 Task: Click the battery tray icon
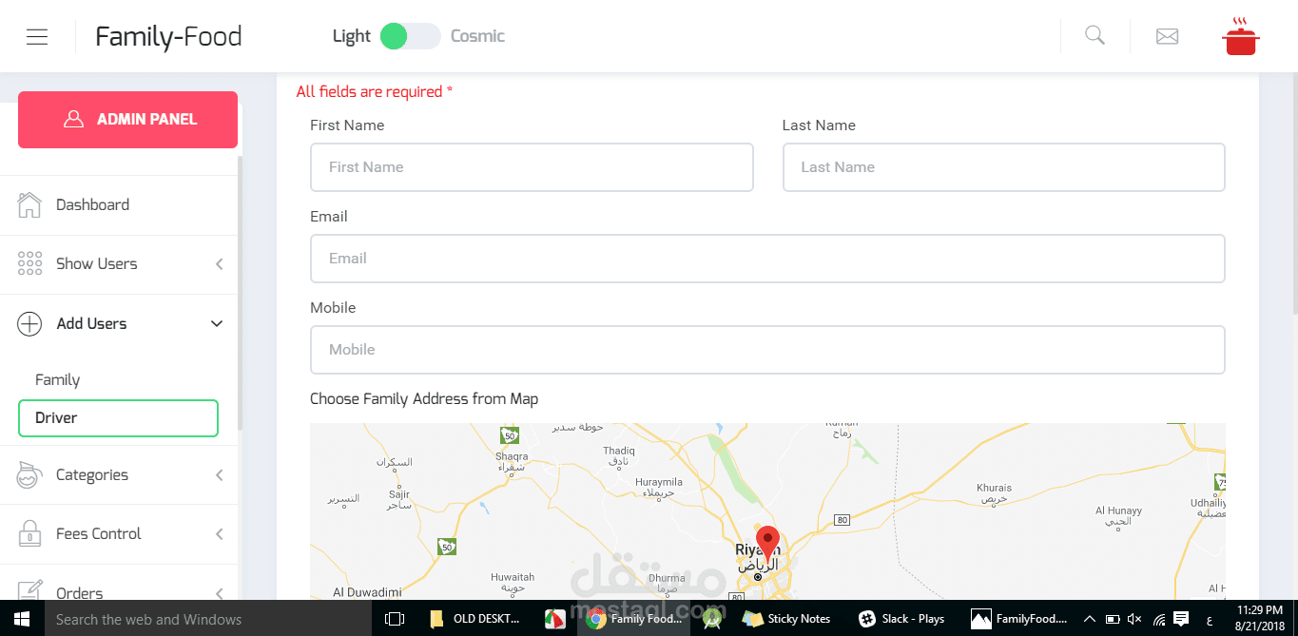(x=1112, y=619)
